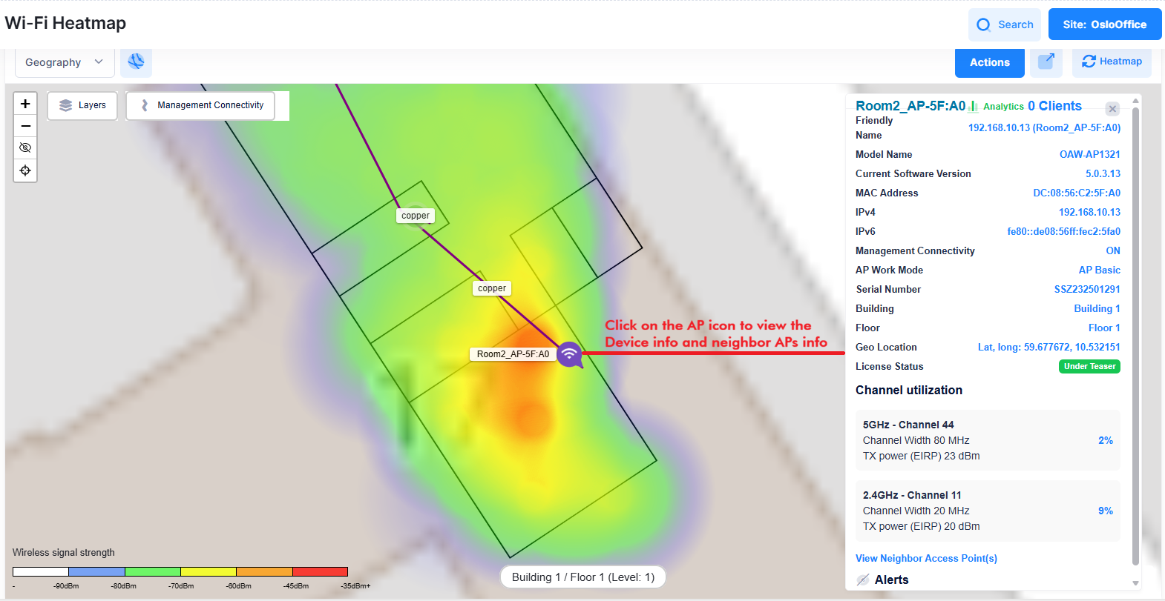Click the red segment of signal strength legend
Image resolution: width=1165 pixels, height=601 pixels.
click(x=320, y=571)
